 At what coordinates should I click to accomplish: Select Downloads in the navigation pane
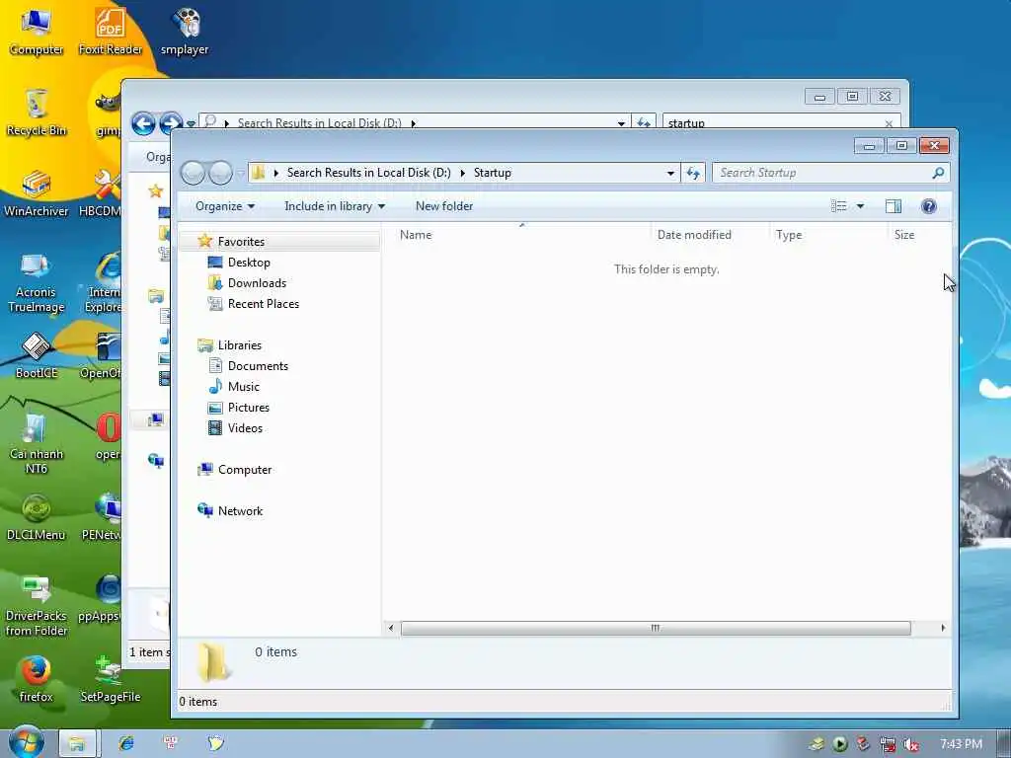257,283
